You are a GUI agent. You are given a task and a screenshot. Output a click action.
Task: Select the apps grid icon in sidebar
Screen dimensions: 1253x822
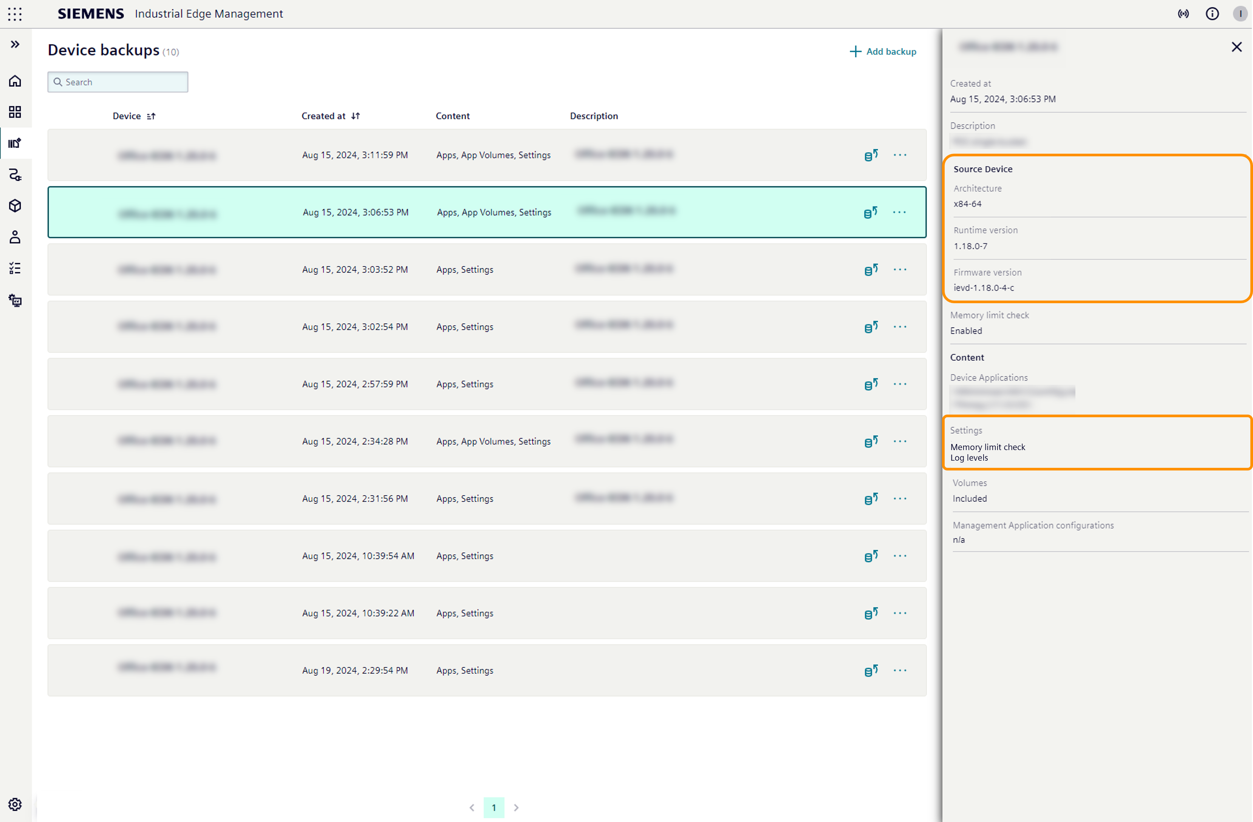(15, 111)
